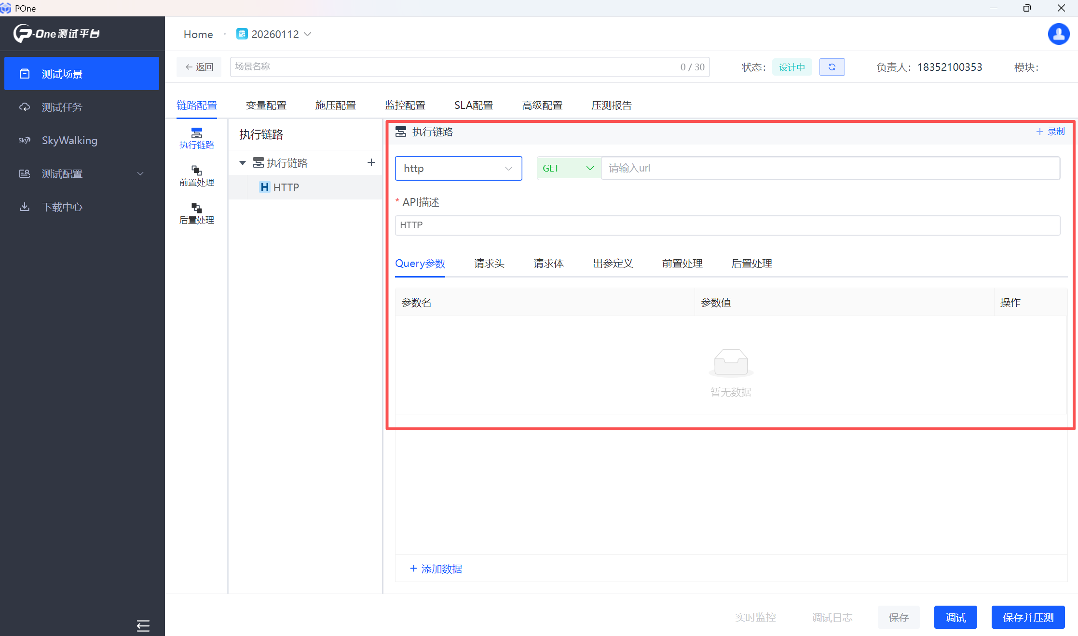Switch to 施压配置 tab
Screen dimensions: 1078x636
pos(335,105)
